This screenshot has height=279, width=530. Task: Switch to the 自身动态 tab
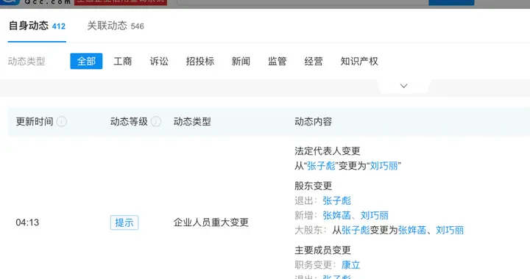click(x=37, y=26)
